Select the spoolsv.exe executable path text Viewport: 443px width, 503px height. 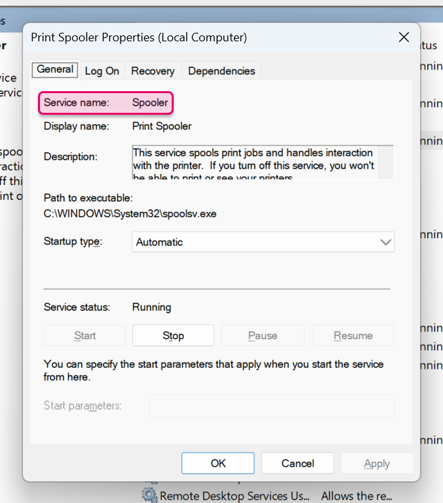click(130, 214)
